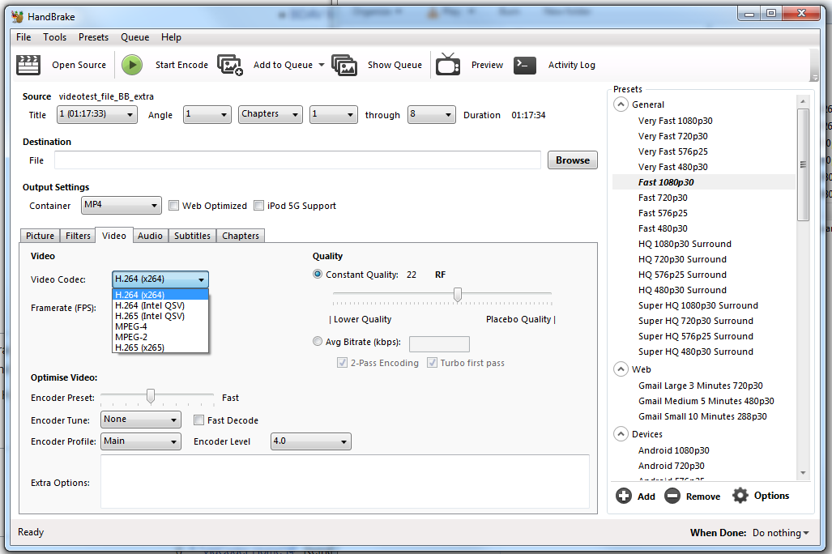
Task: Choose H.265 (x265) from the codec list
Action: [160, 347]
